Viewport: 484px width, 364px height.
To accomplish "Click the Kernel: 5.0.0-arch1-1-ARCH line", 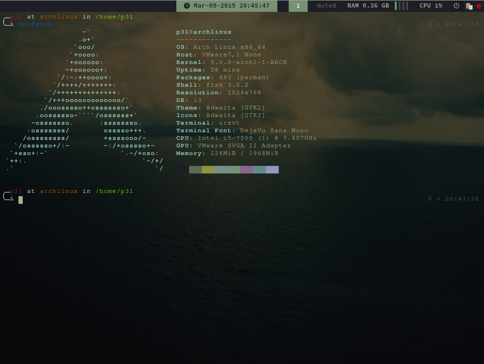I will pyautogui.click(x=231, y=62).
